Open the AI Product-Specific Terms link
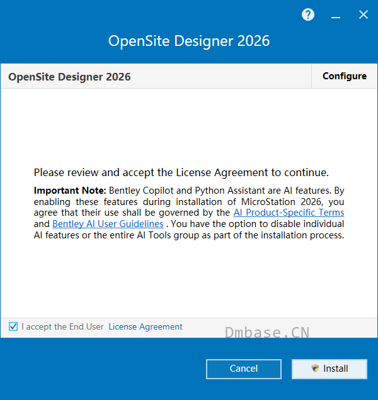The width and height of the screenshot is (378, 400). tap(289, 213)
